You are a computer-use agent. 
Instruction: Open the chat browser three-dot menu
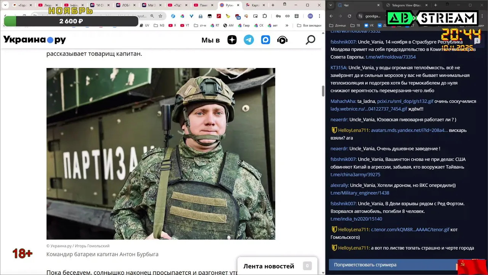point(482,16)
